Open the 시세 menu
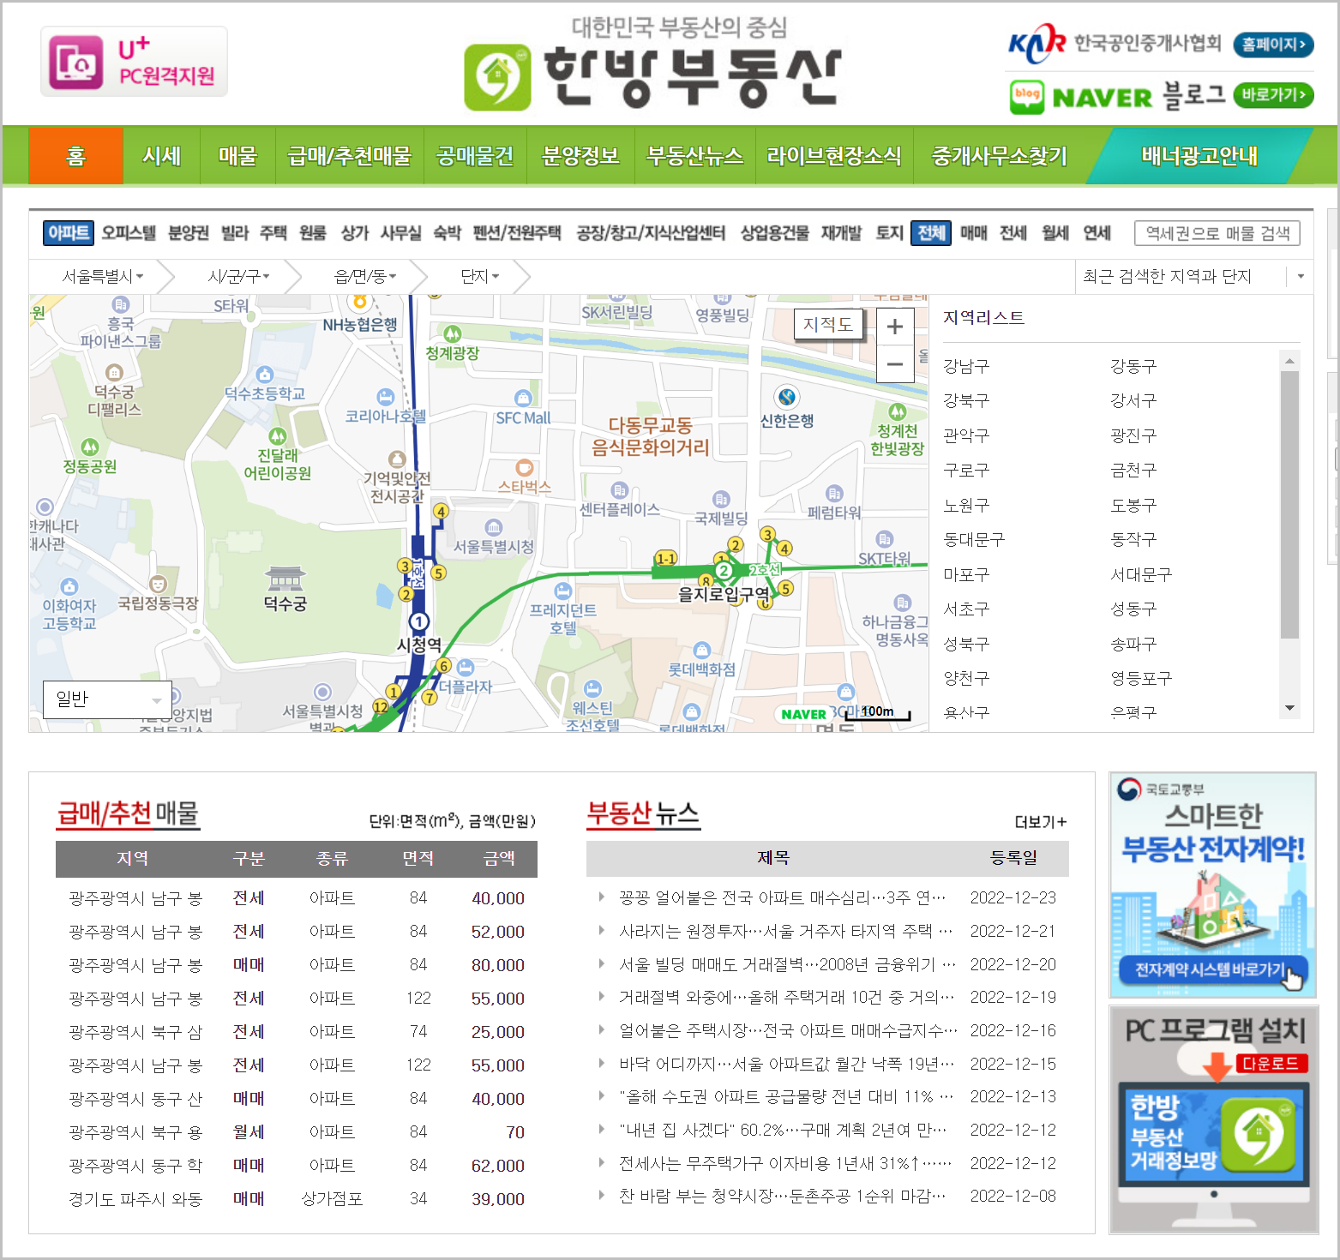Image resolution: width=1340 pixels, height=1260 pixels. click(161, 156)
